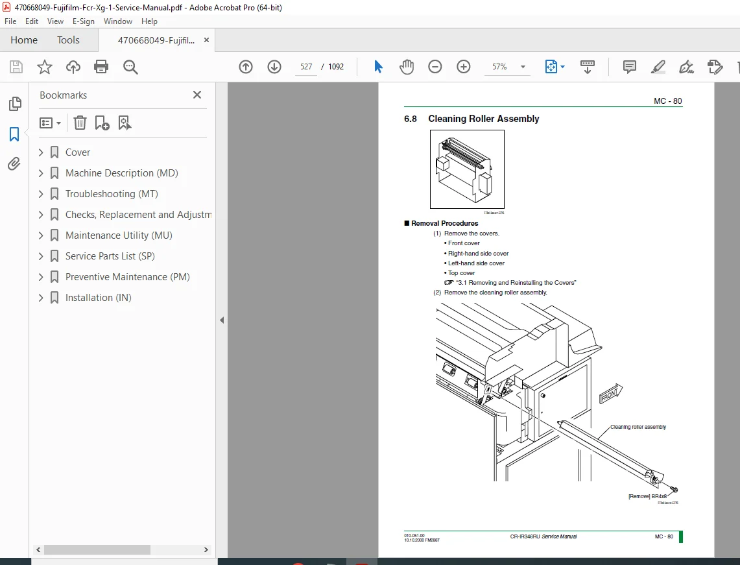Go to previous page with up arrow
This screenshot has width=740, height=565.
point(245,67)
